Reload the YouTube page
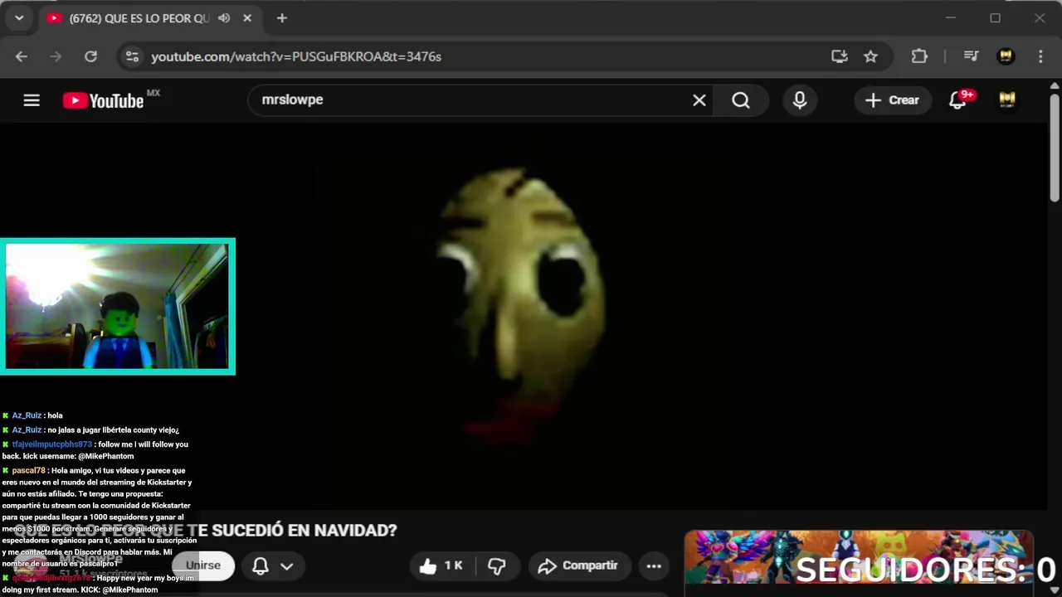This screenshot has width=1062, height=597. [91, 56]
